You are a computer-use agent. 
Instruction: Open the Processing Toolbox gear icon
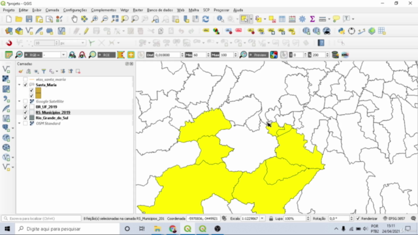[x=302, y=19]
